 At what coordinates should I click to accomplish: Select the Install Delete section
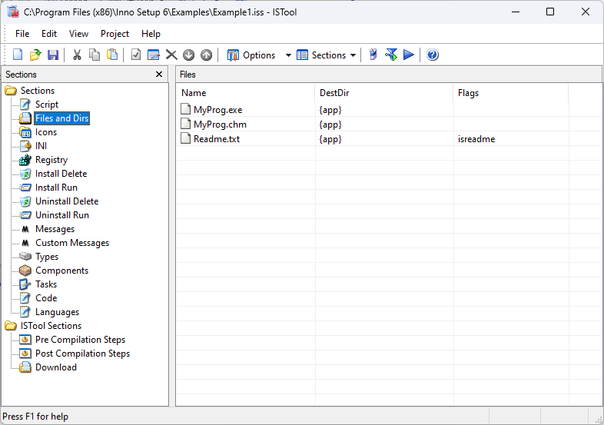coord(61,174)
